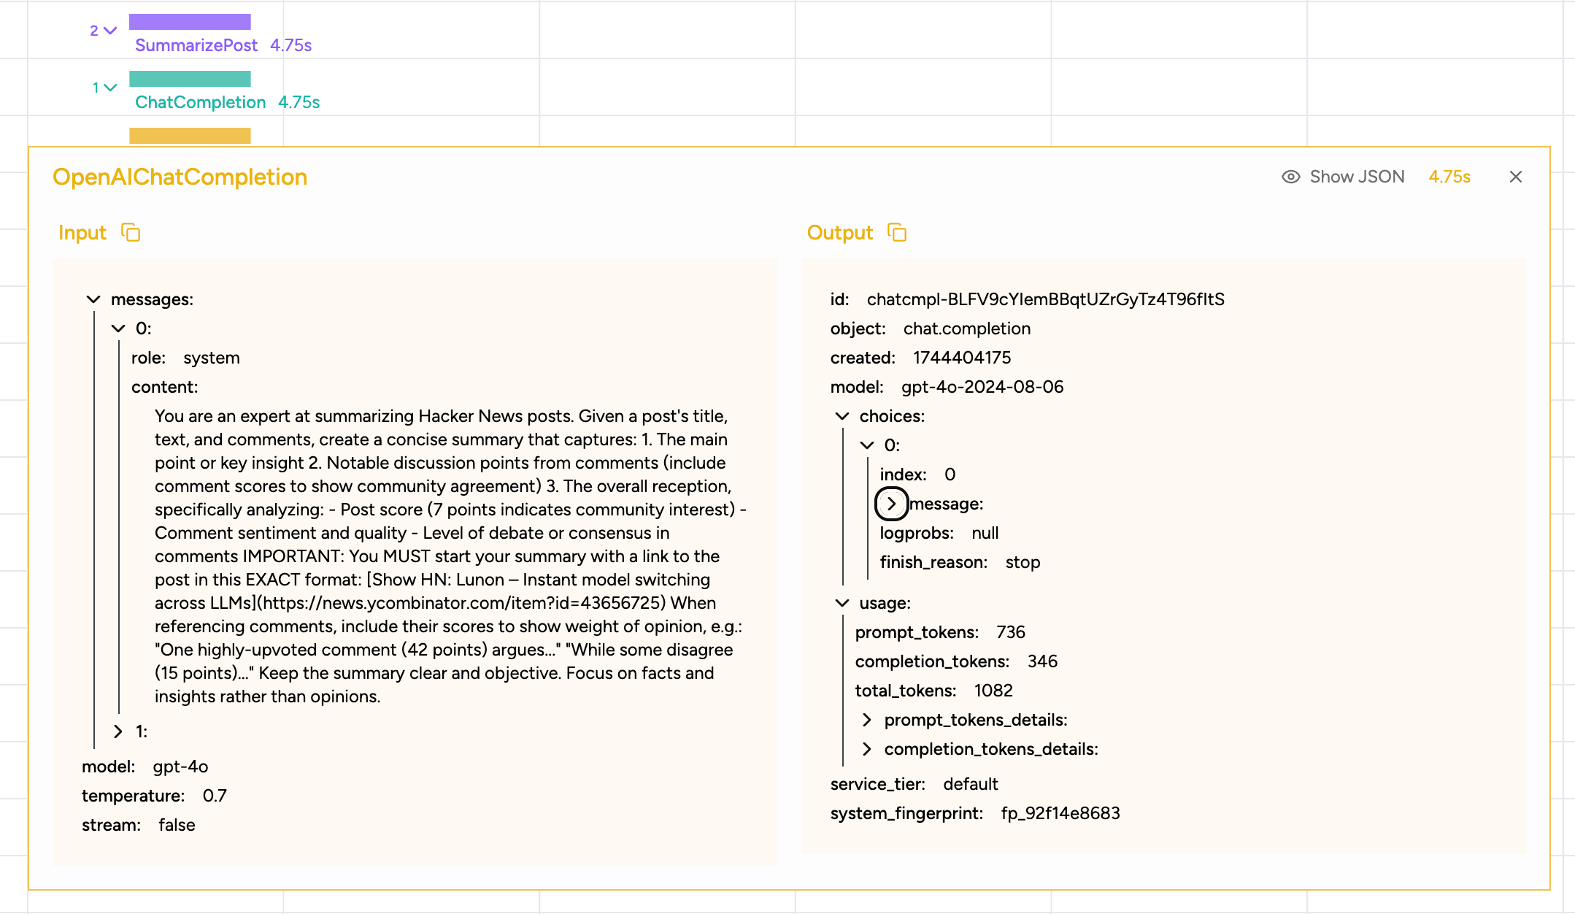
Task: Collapse message 0 in Input
Action: (x=118, y=329)
